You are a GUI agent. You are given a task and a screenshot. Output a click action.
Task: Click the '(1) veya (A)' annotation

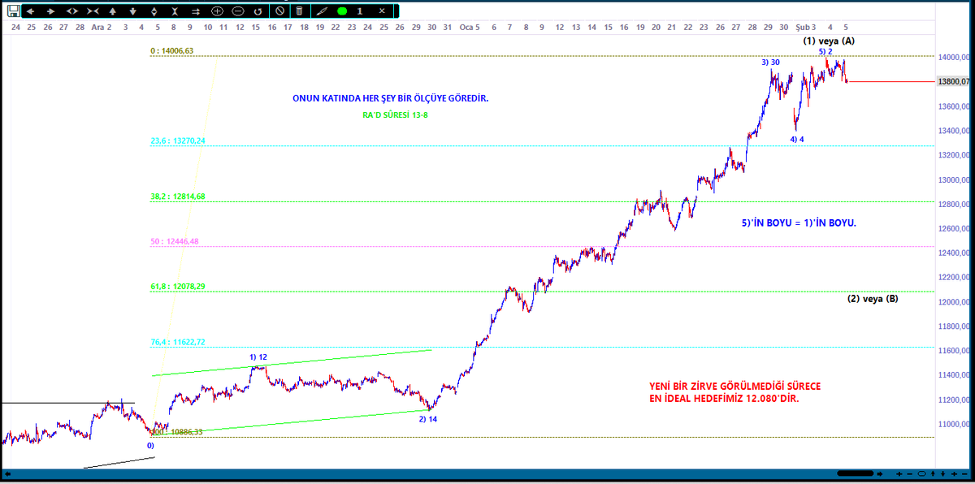[x=829, y=41]
